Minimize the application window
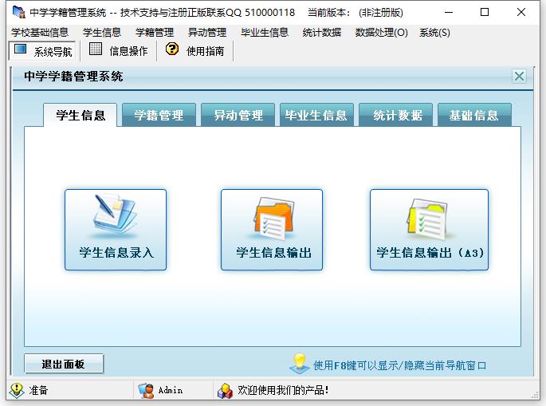 click(449, 12)
